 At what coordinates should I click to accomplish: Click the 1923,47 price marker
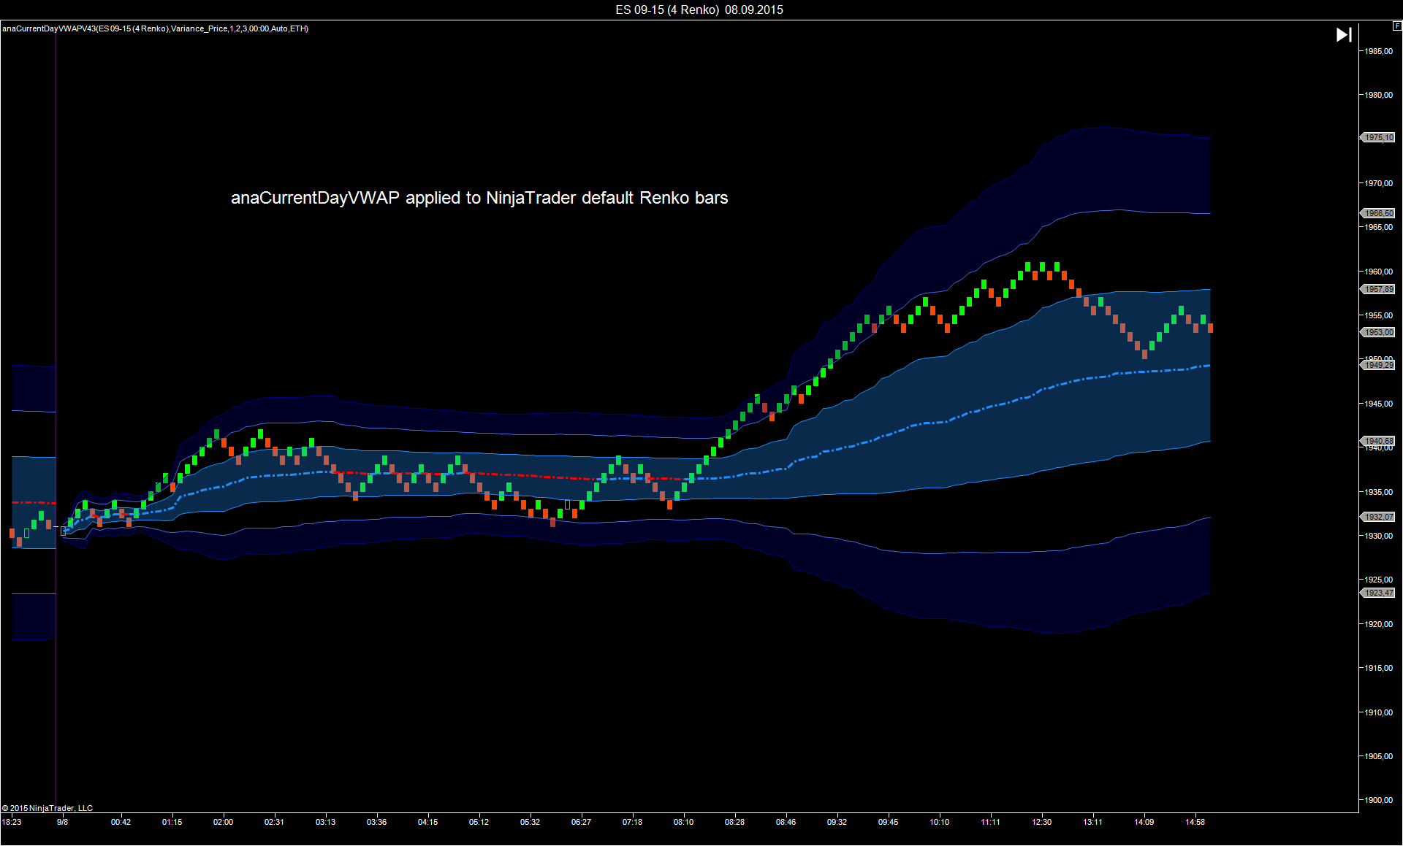click(x=1379, y=593)
